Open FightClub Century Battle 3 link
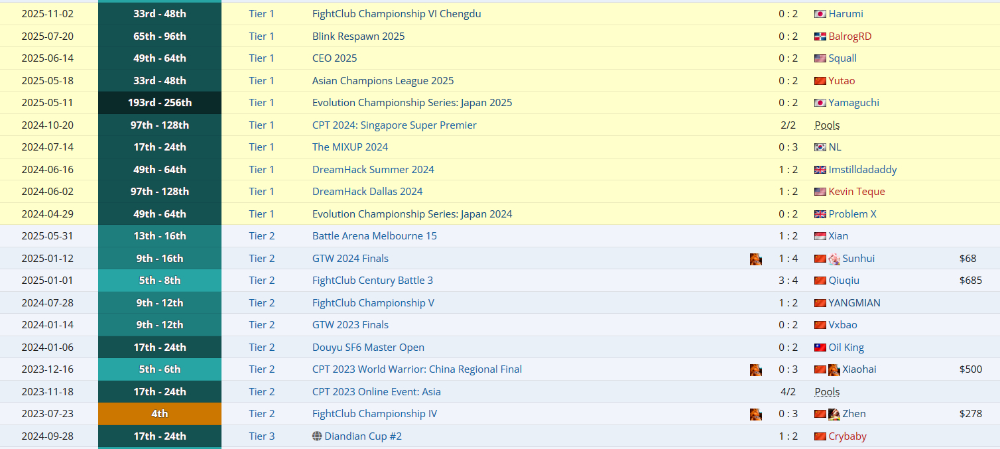1000x449 pixels. (373, 281)
